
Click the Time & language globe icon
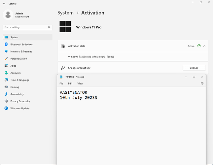[6, 80]
